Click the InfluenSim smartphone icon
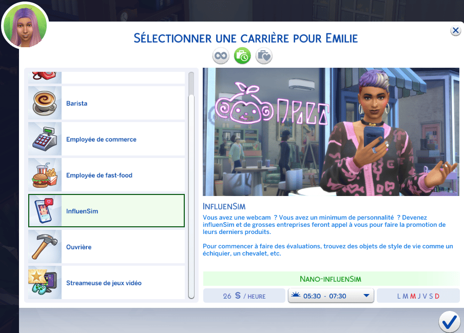Image resolution: width=464 pixels, height=333 pixels. pos(45,211)
